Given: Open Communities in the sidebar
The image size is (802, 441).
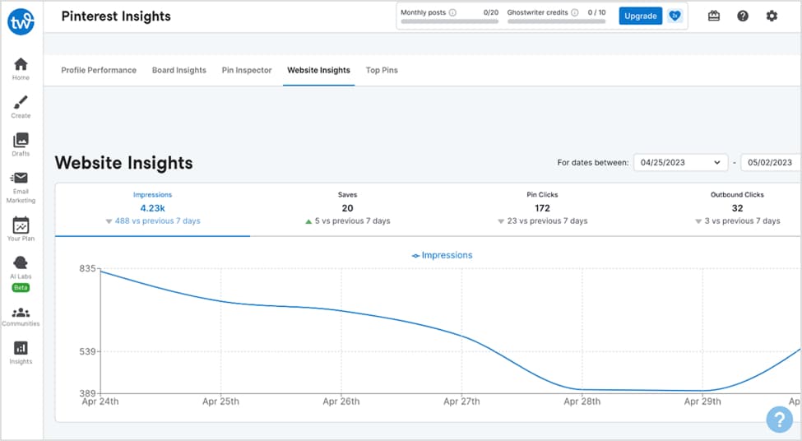Looking at the screenshot, I should pyautogui.click(x=21, y=317).
